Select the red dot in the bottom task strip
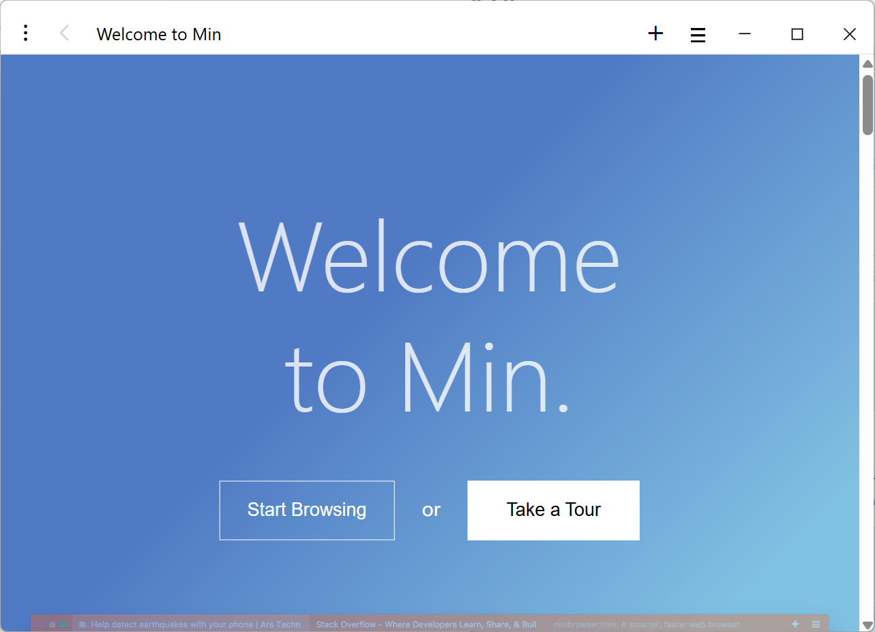This screenshot has height=632, width=875. pyautogui.click(x=42, y=624)
